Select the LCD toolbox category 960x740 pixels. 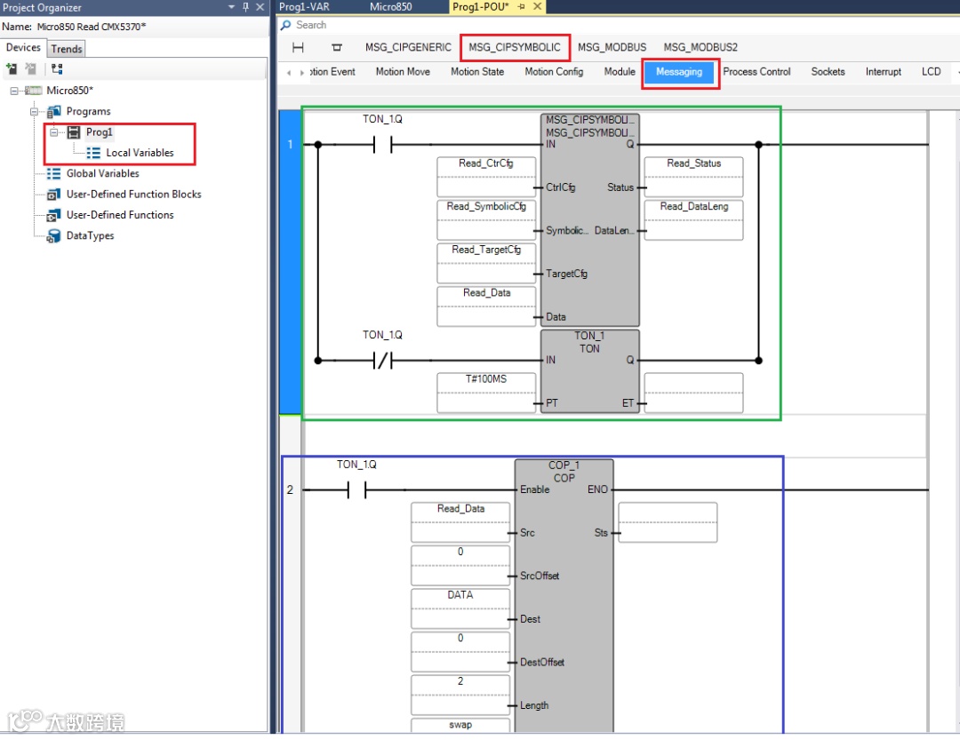tap(932, 72)
